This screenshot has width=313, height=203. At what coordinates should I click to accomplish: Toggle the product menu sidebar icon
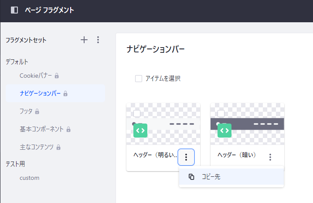tap(14, 10)
